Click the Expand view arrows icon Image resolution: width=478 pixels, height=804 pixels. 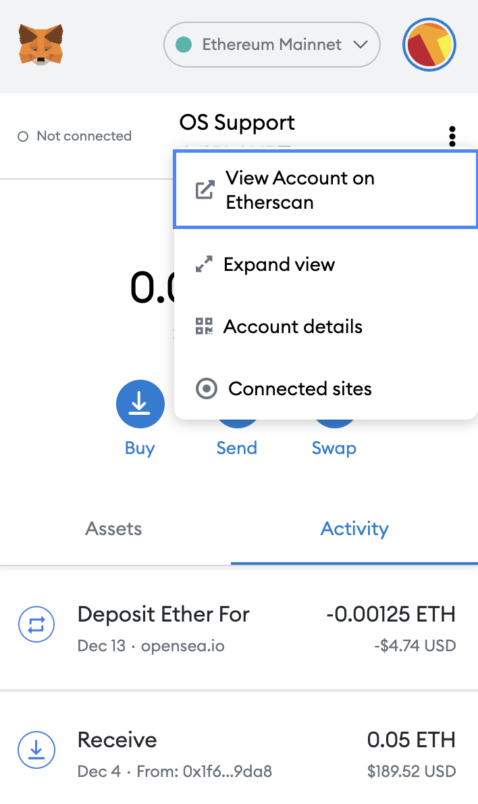click(204, 264)
